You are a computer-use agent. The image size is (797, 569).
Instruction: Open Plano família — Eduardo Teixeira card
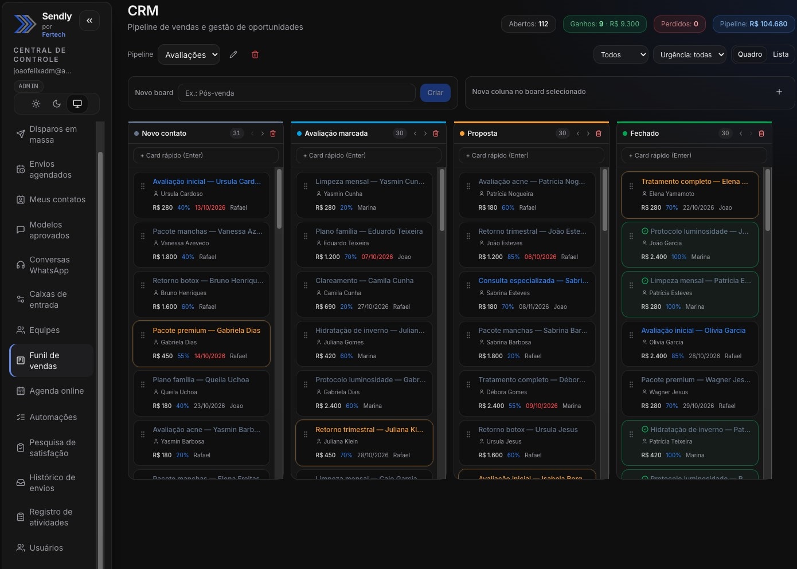point(364,245)
